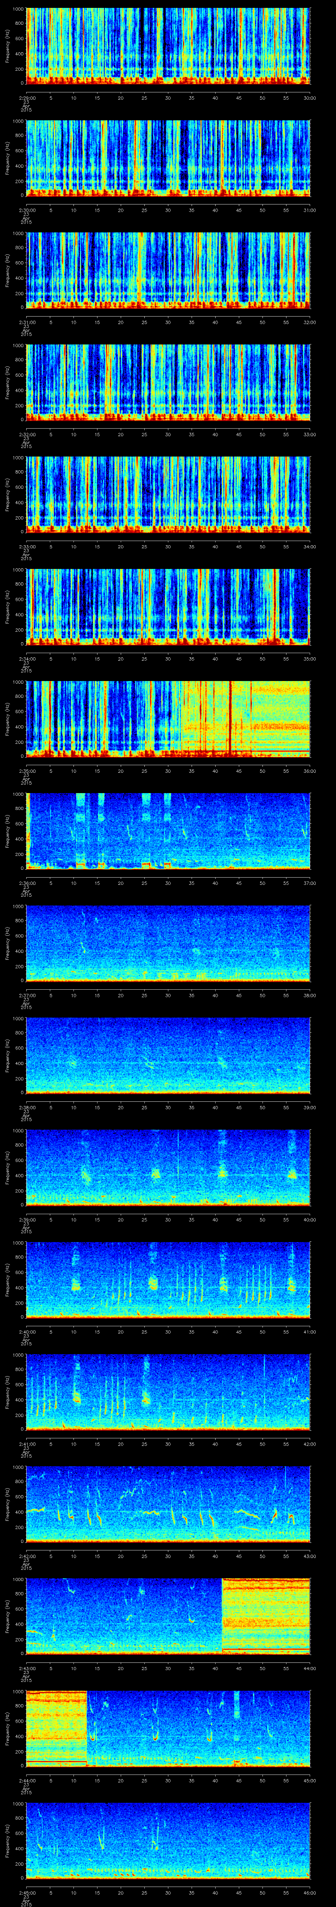Click the spectrogram panel starting at 2:39:00
The image size is (336, 1907).
pos(168,1167)
